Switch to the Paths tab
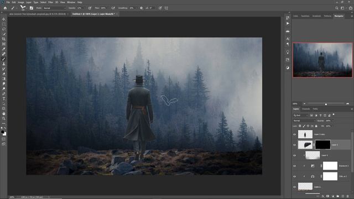 [x=315, y=109]
